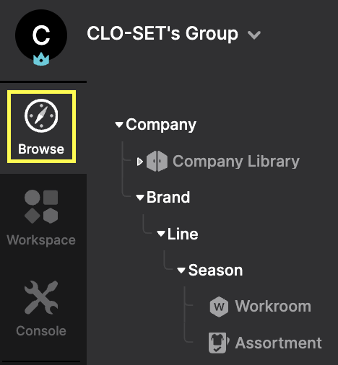Open the Console tools icon
The width and height of the screenshot is (338, 365).
(41, 297)
